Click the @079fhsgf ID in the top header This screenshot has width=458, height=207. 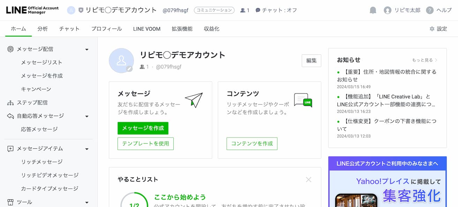[175, 10]
